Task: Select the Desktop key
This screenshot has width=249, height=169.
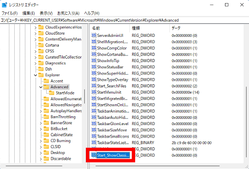Action: coord(58,153)
